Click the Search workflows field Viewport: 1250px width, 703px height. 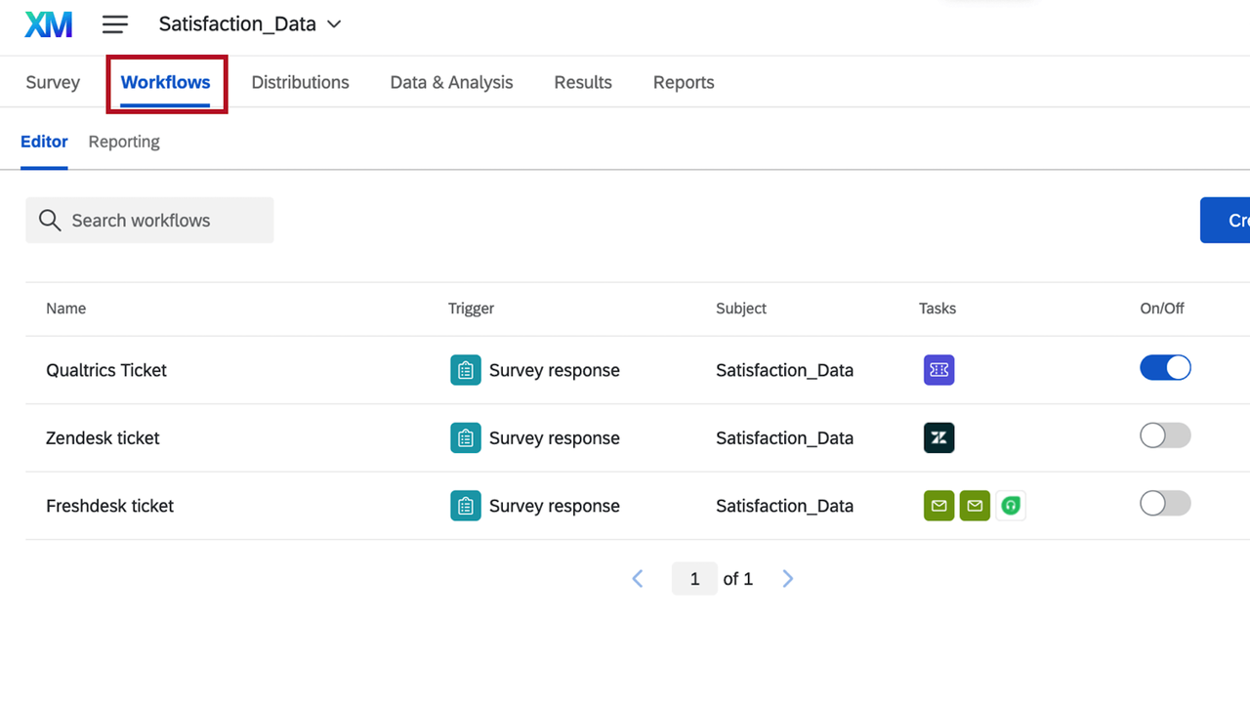point(149,221)
